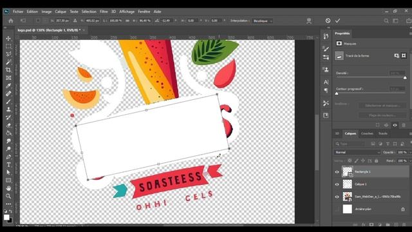Screen dimensions: 412x232
Task: Open the layer filter Type dropdown
Action: pos(350,144)
